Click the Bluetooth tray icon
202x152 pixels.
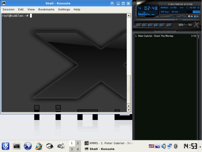click(175, 146)
